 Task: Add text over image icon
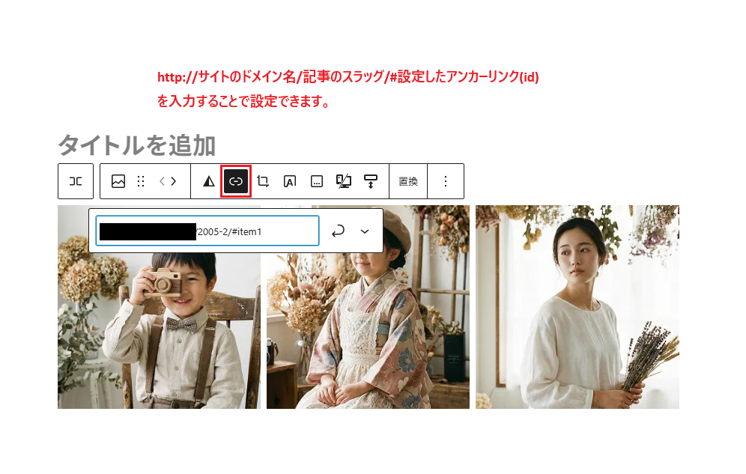290,181
